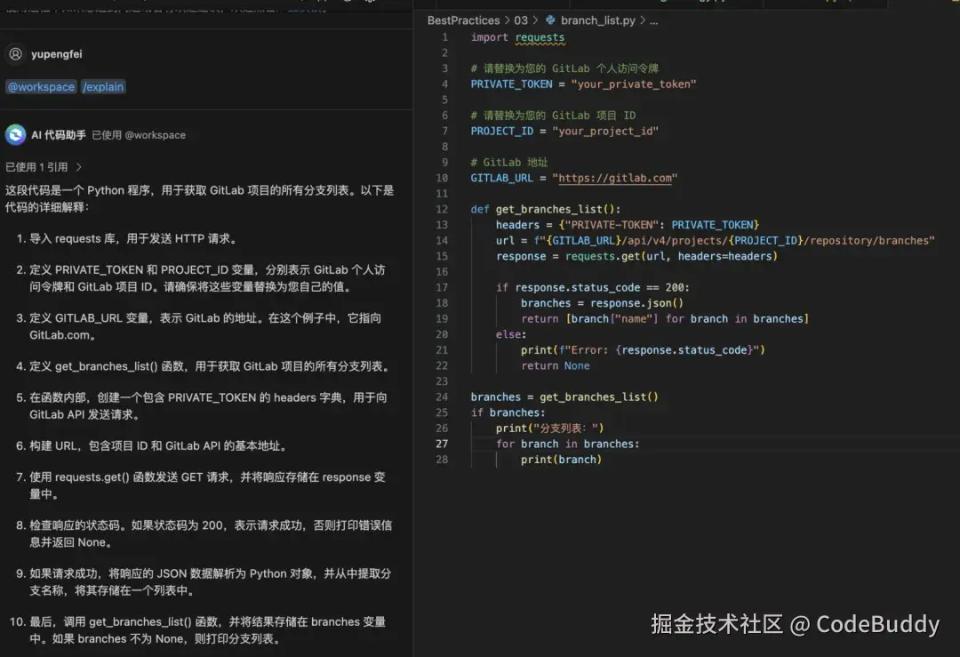
Task: Click the GITLAB_URL variable on line 10
Action: pos(501,178)
